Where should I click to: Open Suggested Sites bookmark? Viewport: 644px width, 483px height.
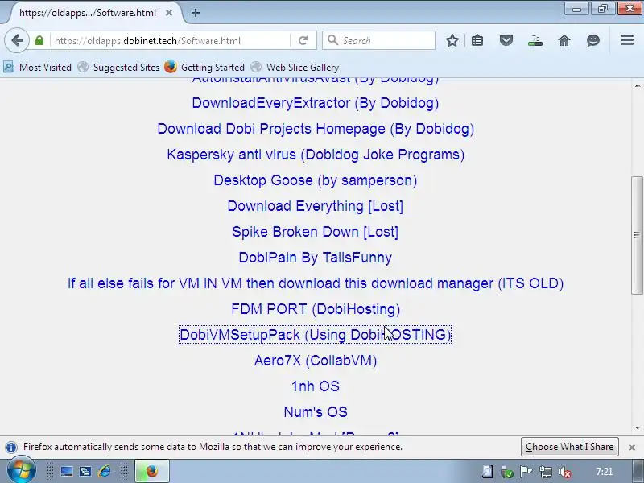pyautogui.click(x=118, y=68)
